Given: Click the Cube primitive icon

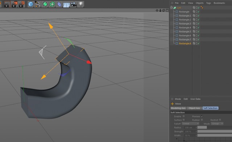Looking at the screenshot, I should point(30,4).
